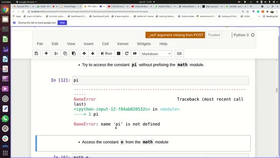Image resolution: width=280 pixels, height=158 pixels.
Task: Restart the kernel icon
Action: (x=127, y=54)
